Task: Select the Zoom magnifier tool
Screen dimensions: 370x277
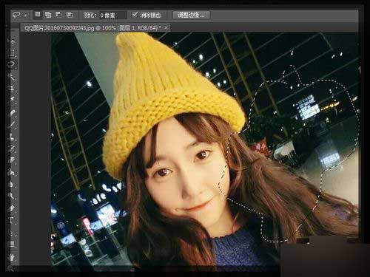Action: [x=11, y=268]
